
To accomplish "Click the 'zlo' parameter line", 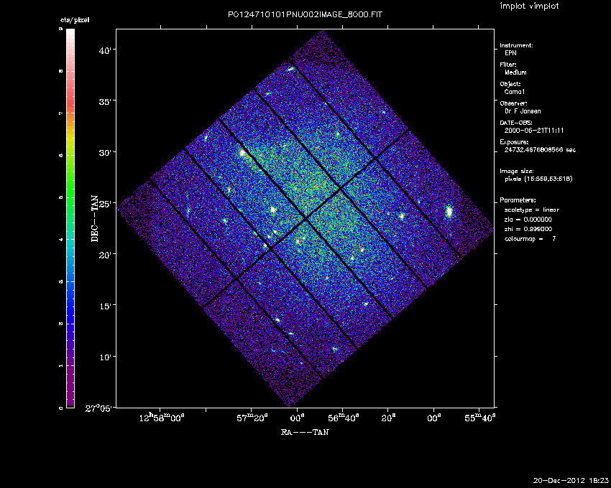I will pos(528,220).
